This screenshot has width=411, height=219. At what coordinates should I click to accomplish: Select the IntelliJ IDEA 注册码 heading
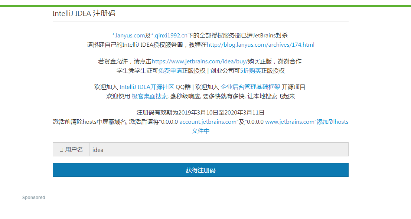coord(84,13)
